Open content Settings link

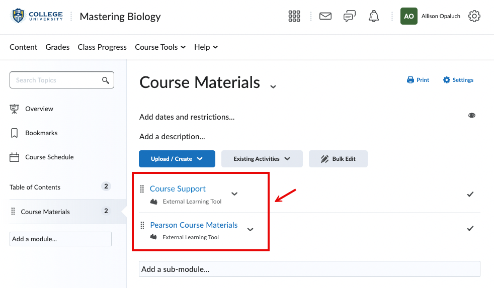pos(458,80)
